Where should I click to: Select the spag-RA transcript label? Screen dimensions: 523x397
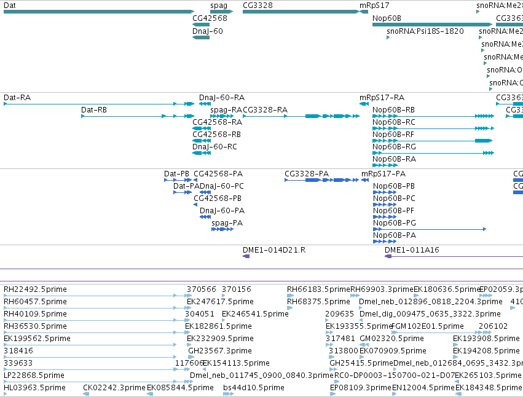pos(226,110)
